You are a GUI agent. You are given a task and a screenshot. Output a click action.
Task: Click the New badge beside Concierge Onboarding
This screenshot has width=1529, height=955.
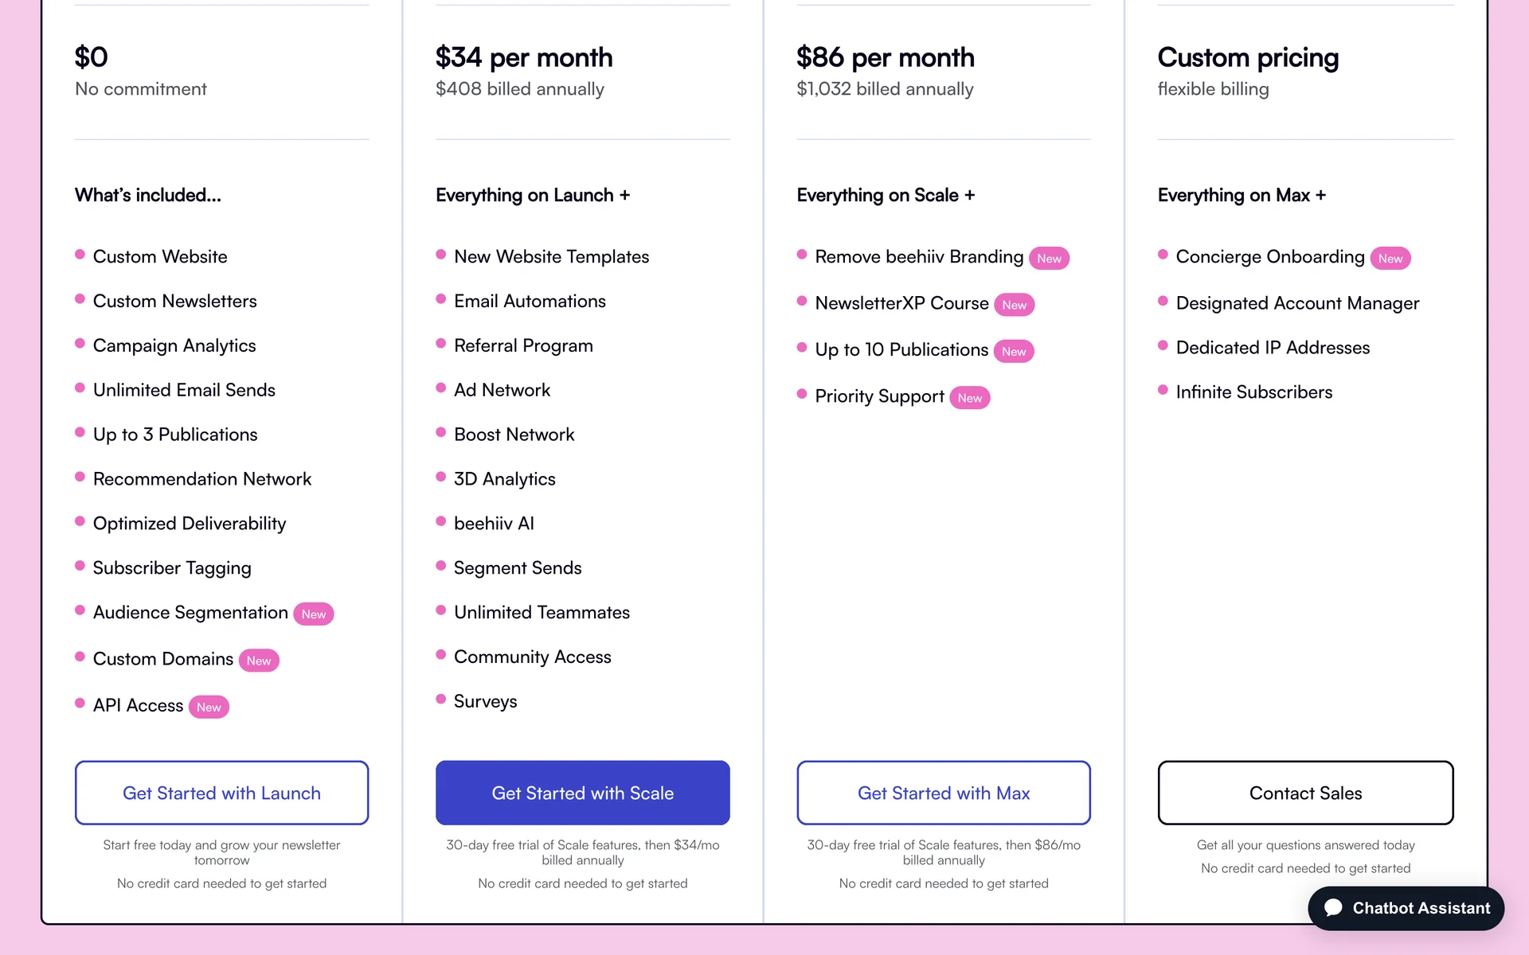(x=1390, y=259)
